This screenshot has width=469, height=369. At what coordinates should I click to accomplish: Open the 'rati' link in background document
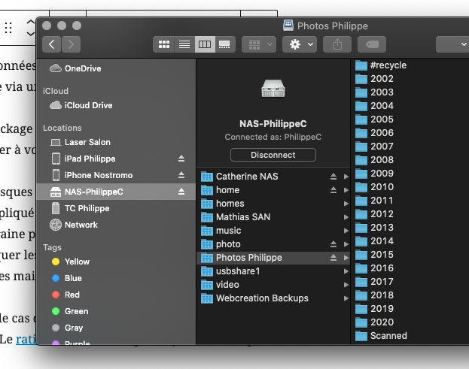pyautogui.click(x=26, y=340)
